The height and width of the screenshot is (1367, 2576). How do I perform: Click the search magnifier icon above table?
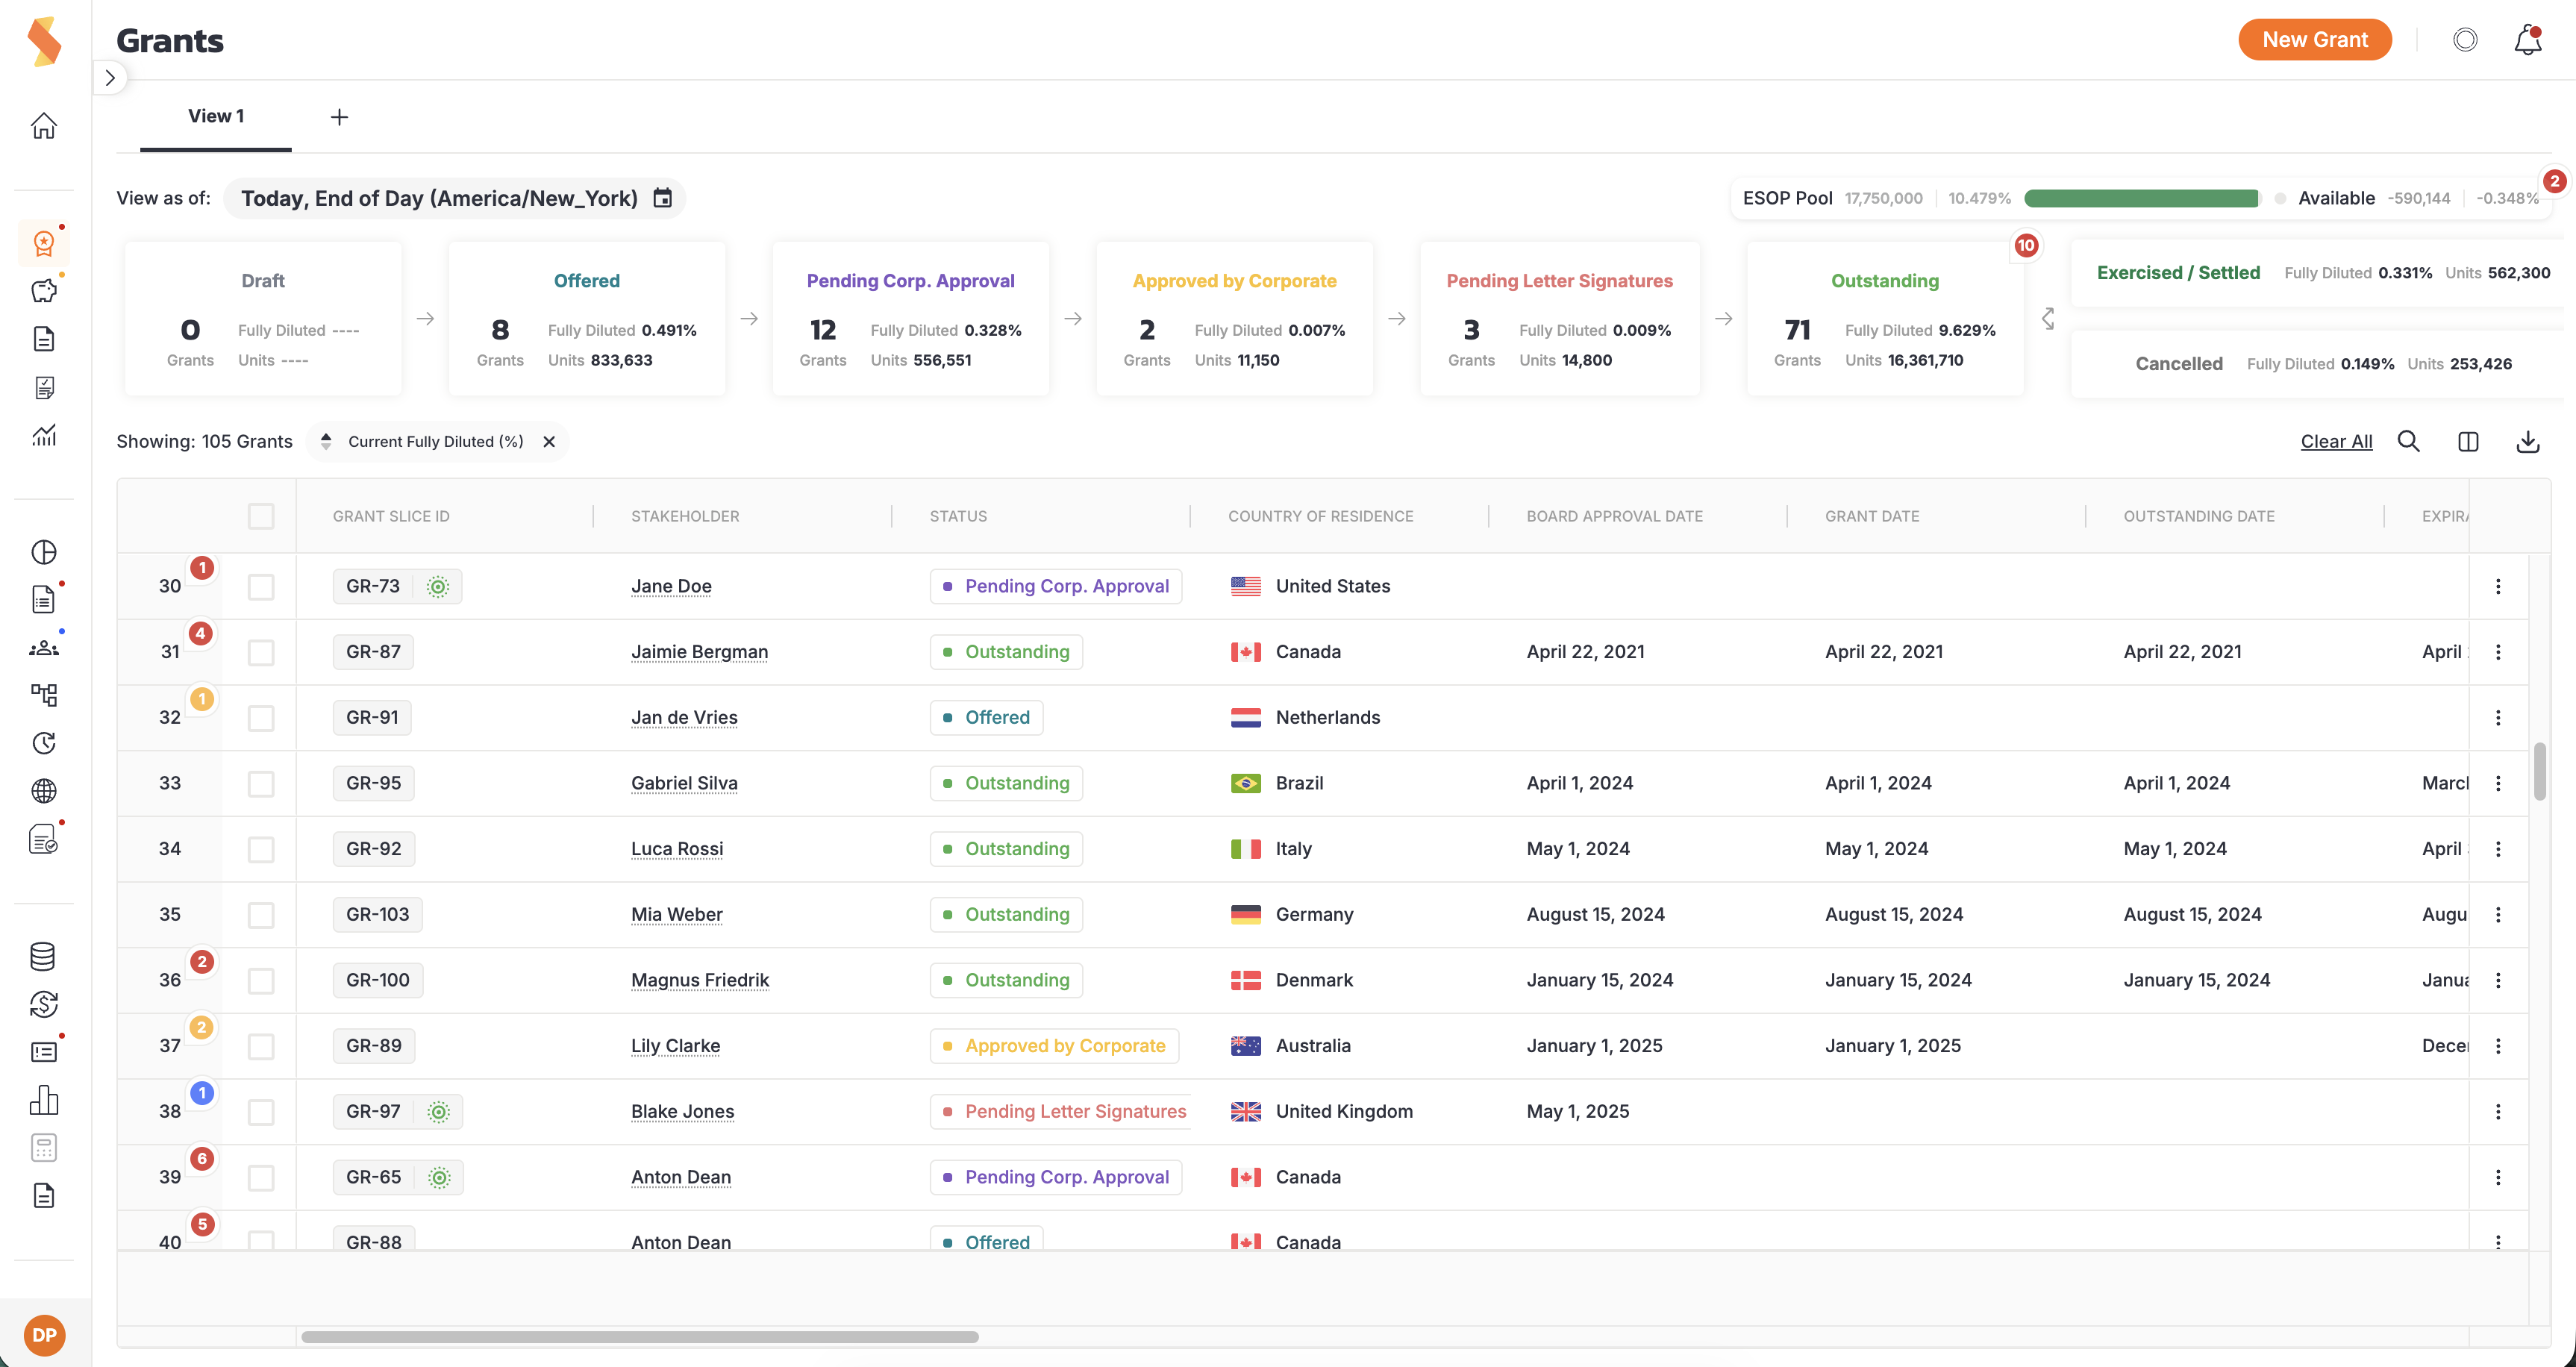coord(2408,441)
